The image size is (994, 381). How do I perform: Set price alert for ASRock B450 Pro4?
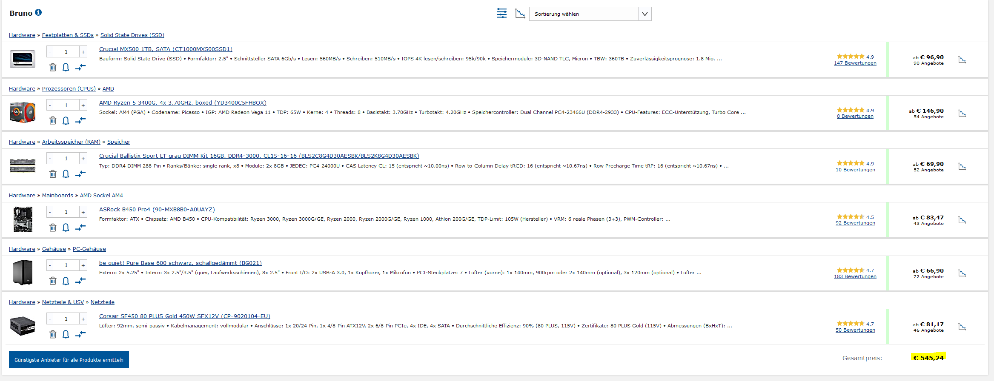[x=66, y=227]
